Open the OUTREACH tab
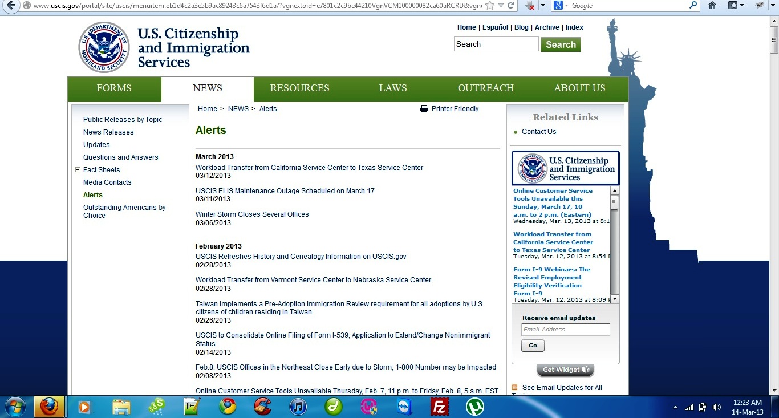Viewport: 779px width, 418px height. click(486, 88)
